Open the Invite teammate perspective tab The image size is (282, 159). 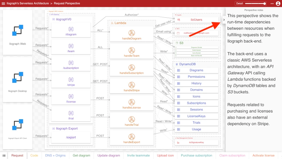click(x=138, y=155)
